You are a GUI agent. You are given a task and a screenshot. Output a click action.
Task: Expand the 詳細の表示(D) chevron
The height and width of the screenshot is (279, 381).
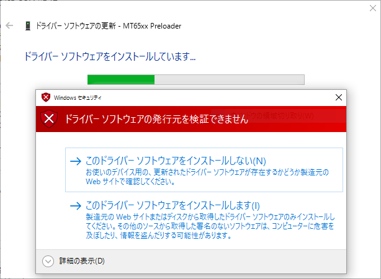coord(48,261)
